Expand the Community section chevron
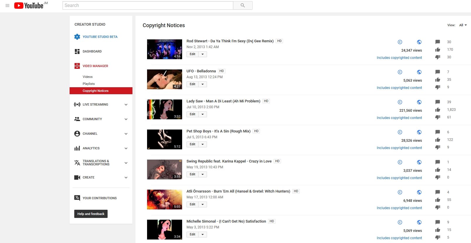 (x=126, y=119)
